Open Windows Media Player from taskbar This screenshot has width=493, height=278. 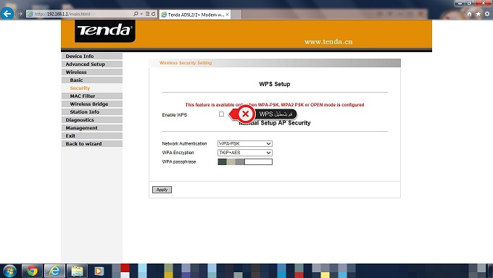[99, 271]
